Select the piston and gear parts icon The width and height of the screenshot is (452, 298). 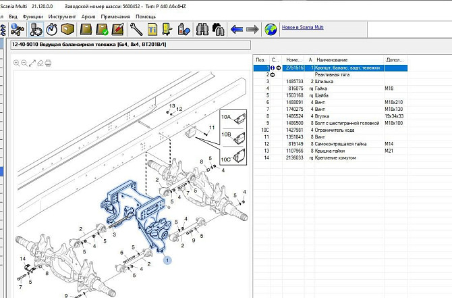point(36,29)
